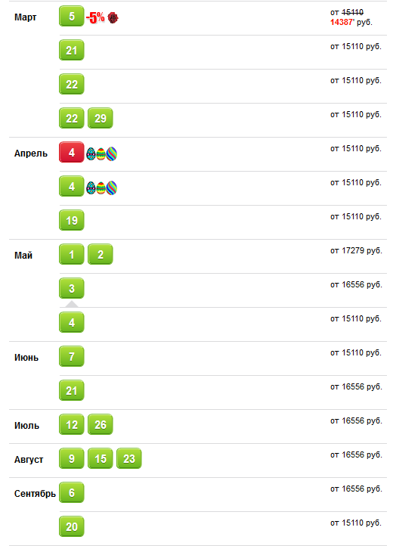
Task: Choose the August 15 departure date
Action: 101,458
